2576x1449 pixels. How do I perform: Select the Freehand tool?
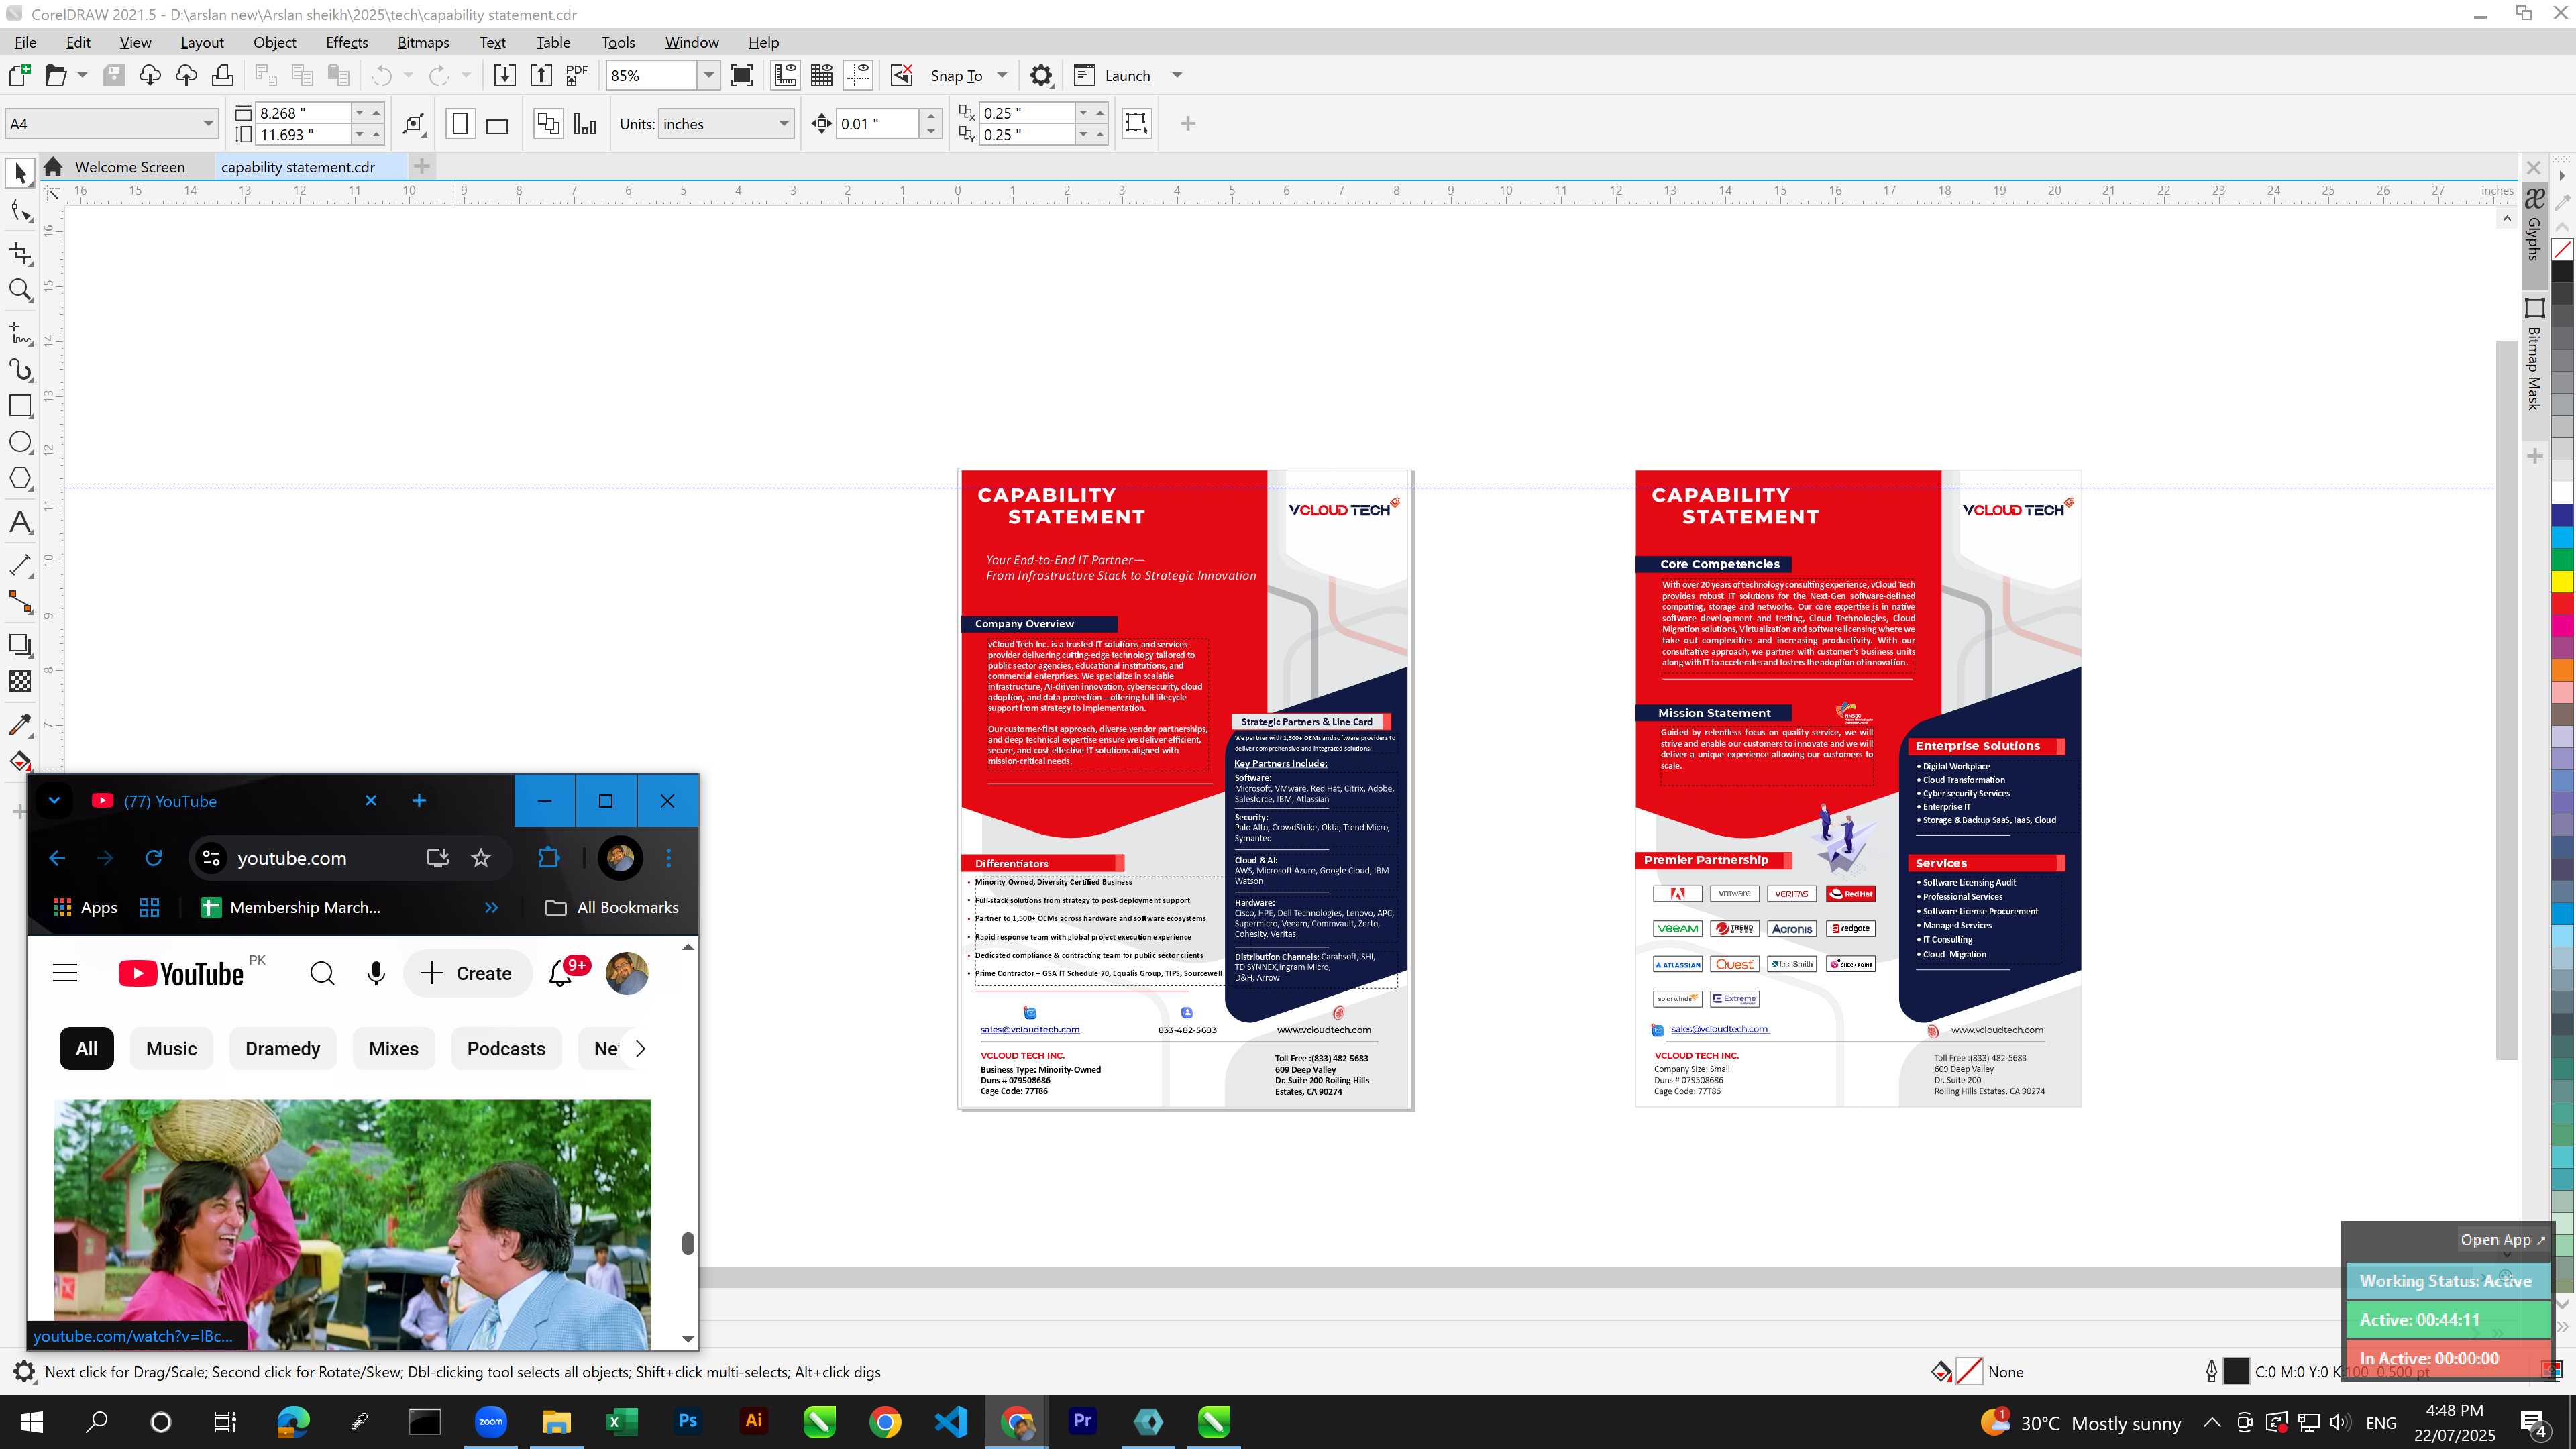(20, 333)
